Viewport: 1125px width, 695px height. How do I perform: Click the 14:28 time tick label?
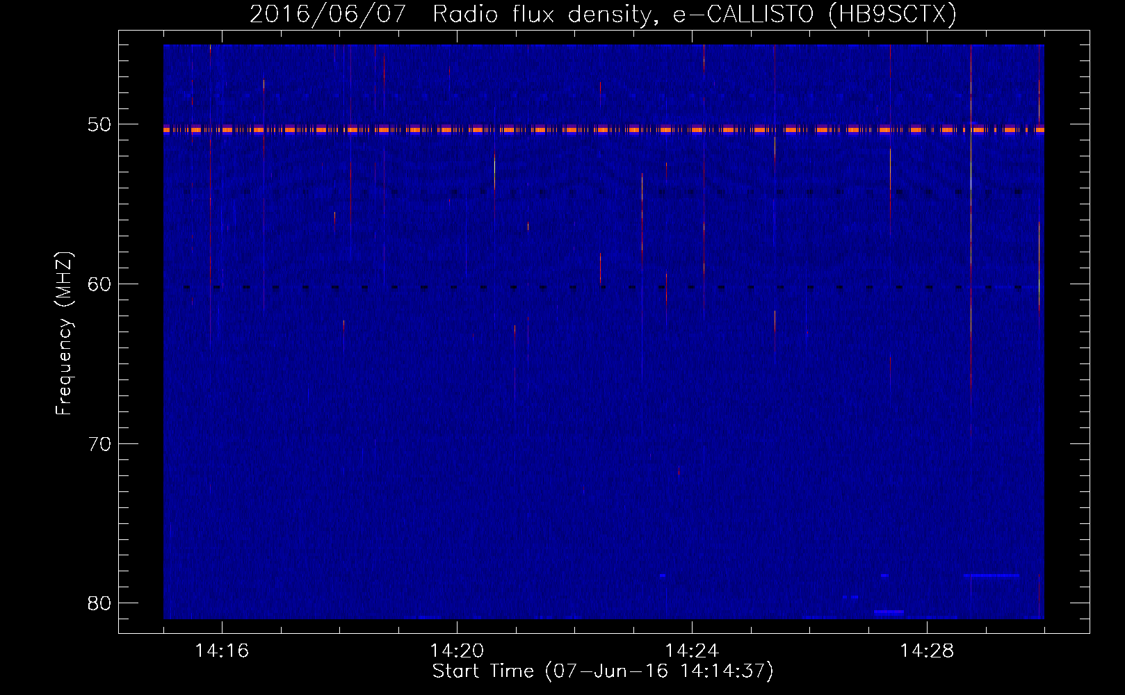tap(927, 651)
